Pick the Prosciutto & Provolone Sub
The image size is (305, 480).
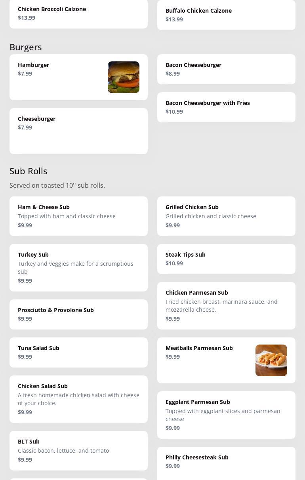(78, 314)
